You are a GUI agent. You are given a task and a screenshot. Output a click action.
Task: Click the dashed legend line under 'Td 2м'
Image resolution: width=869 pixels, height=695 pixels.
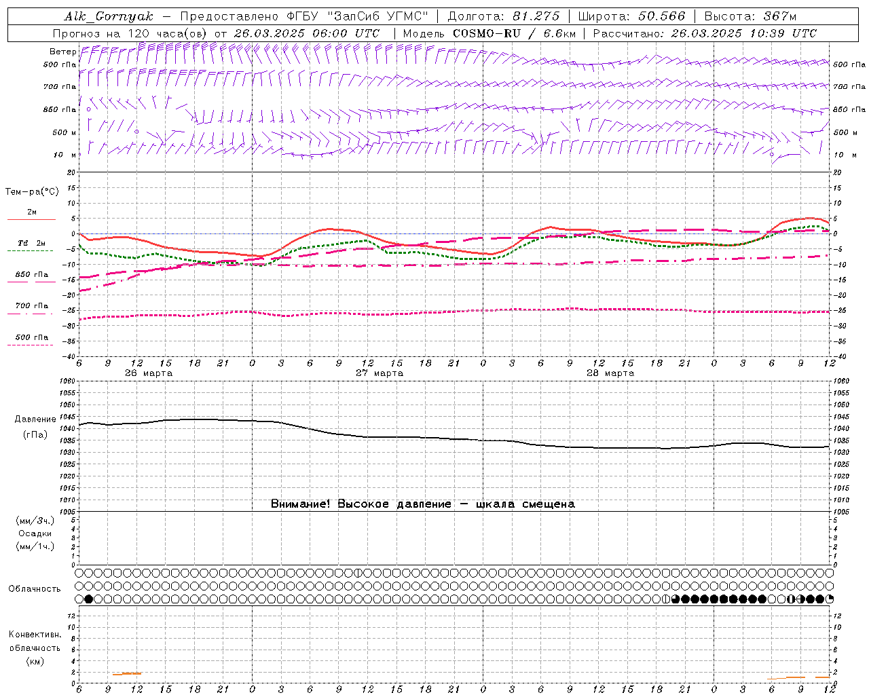[x=31, y=250]
